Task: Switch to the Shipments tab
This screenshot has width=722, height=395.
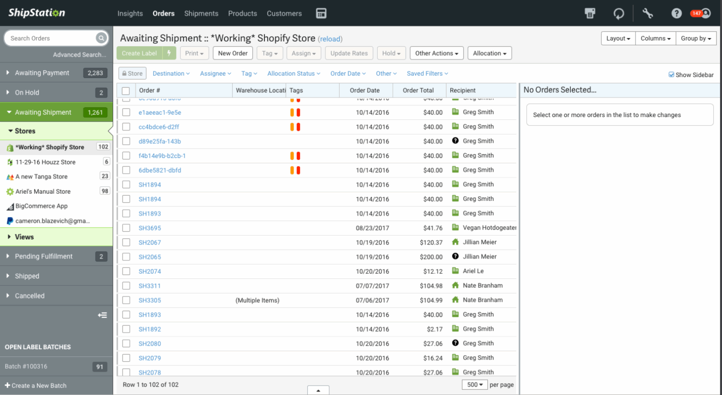Action: [x=201, y=13]
